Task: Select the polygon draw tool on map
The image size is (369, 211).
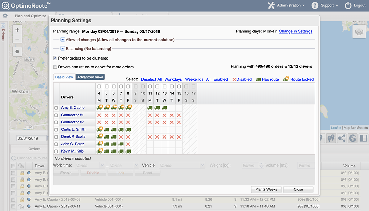Action: pos(17,52)
